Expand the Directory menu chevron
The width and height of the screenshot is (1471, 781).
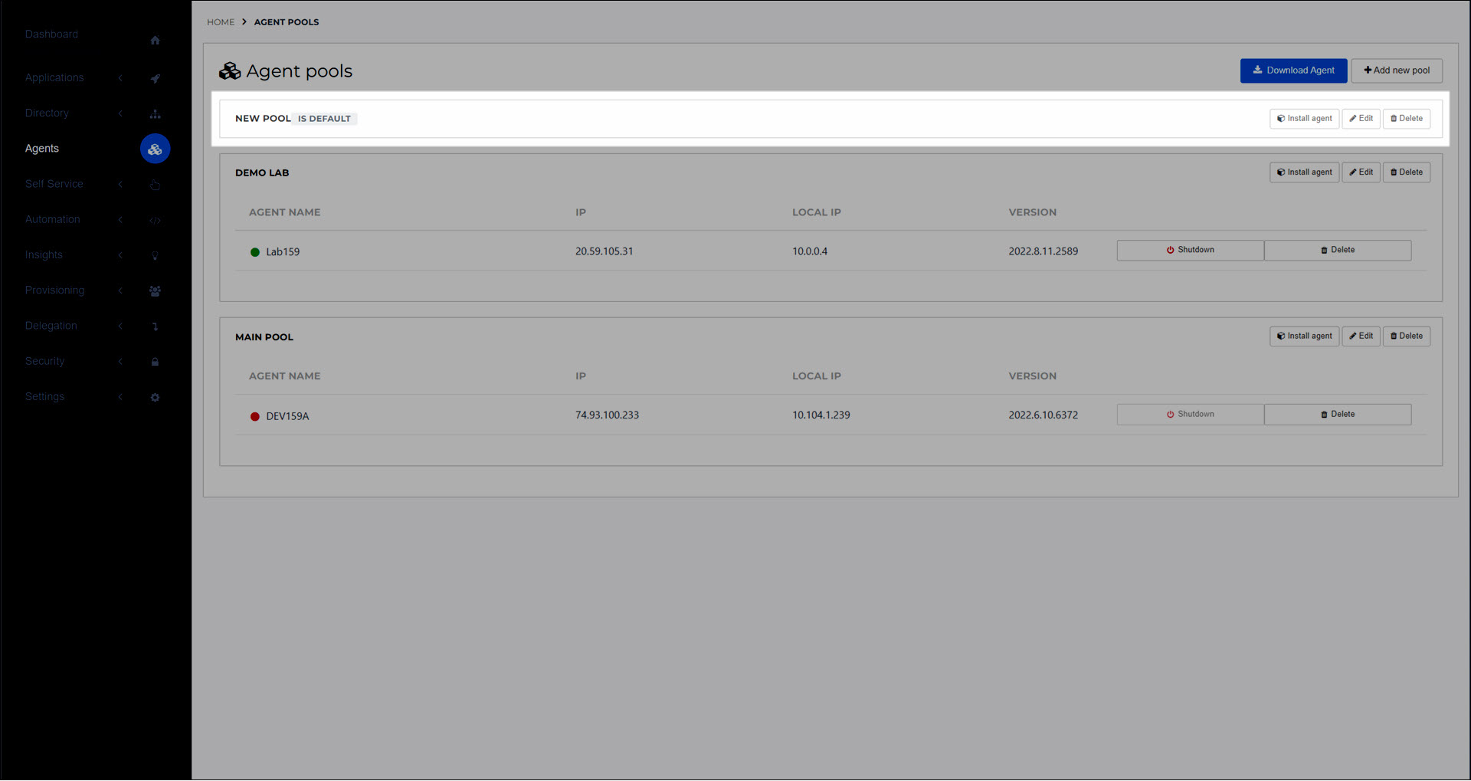coord(120,113)
